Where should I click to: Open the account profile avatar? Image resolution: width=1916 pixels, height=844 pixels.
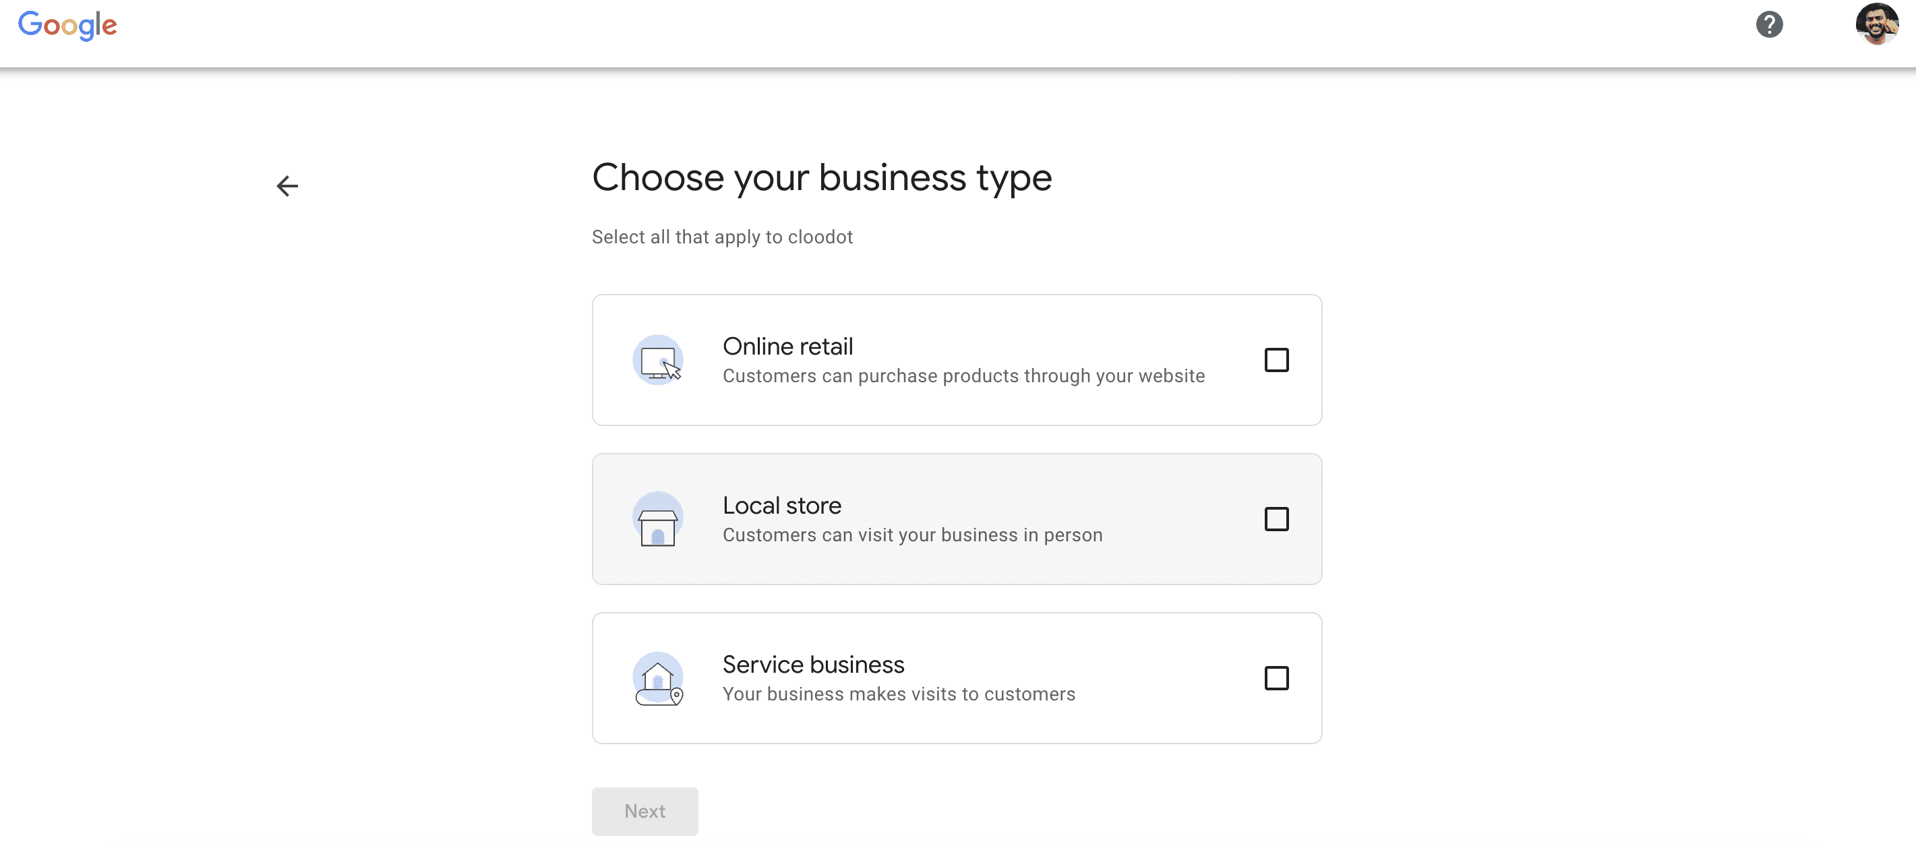pos(1876,24)
